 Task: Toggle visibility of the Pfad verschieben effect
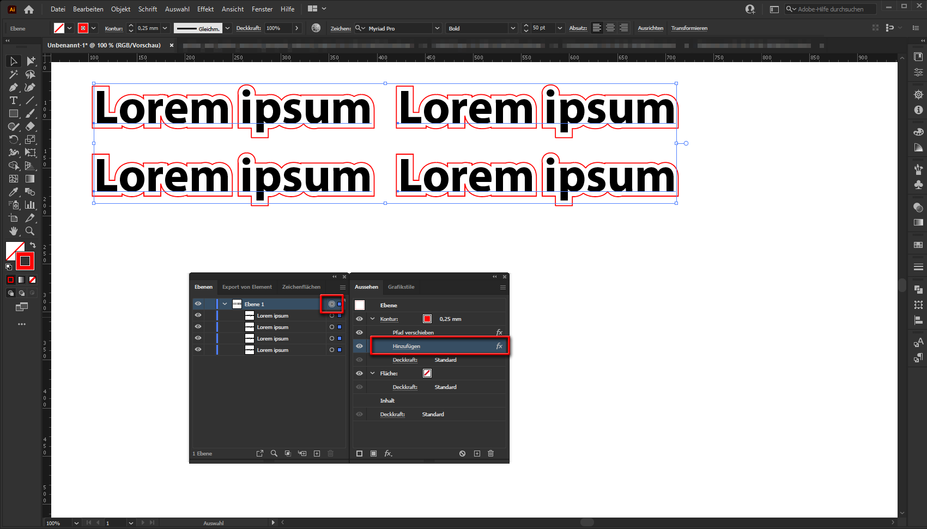click(x=359, y=332)
